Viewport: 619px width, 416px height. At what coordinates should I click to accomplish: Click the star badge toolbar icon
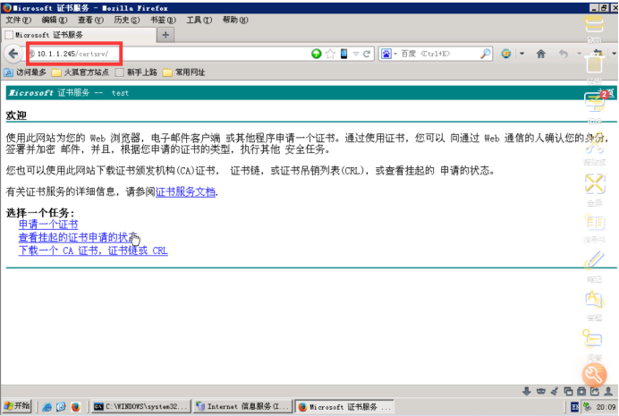click(x=506, y=54)
